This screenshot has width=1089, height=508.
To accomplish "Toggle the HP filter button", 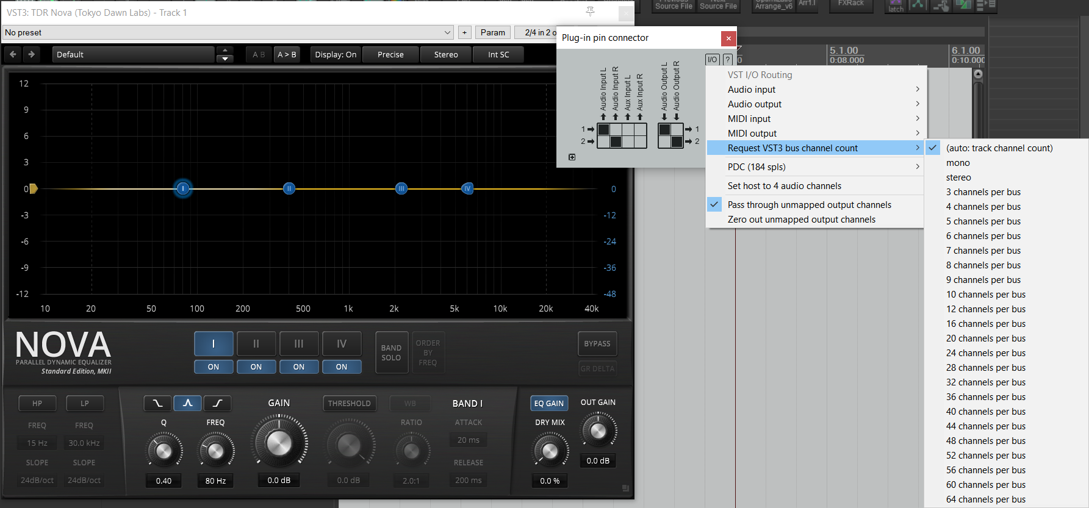I will click(x=37, y=403).
